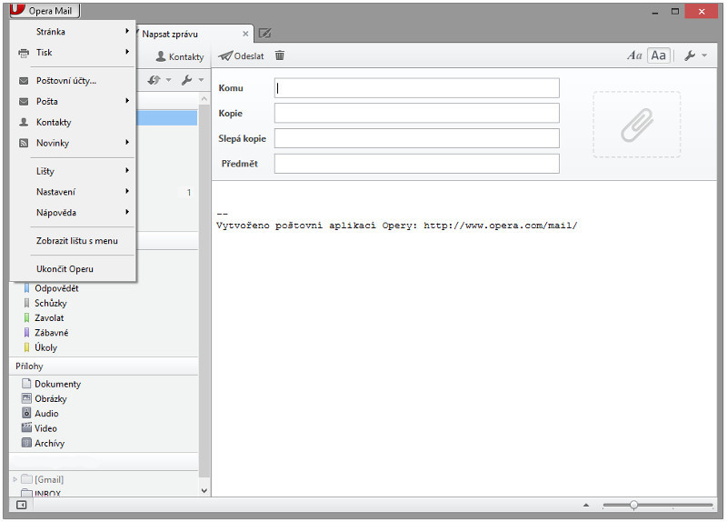727x522 pixels.
Task: Click the zoom menu up arrow in status bar
Action: coord(586,505)
